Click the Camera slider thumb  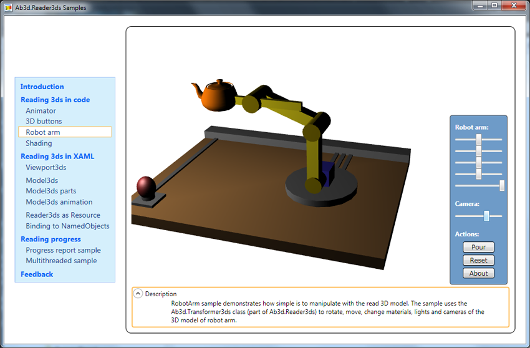click(486, 216)
